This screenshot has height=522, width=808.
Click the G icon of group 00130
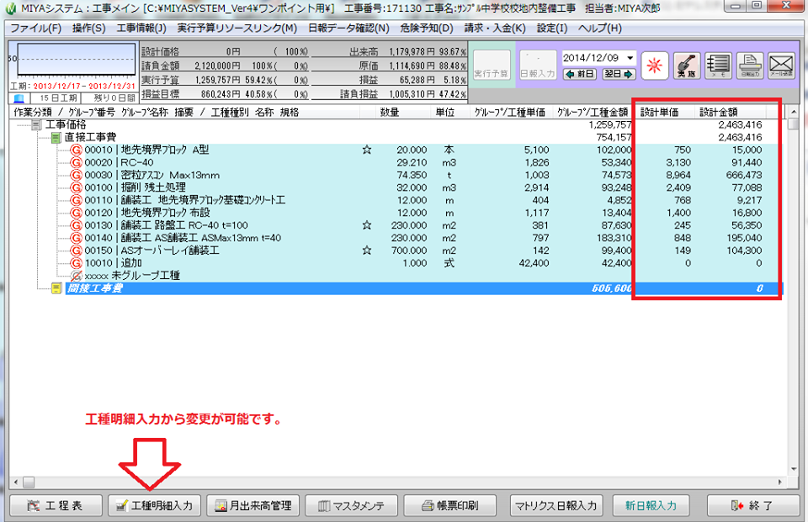pos(77,225)
